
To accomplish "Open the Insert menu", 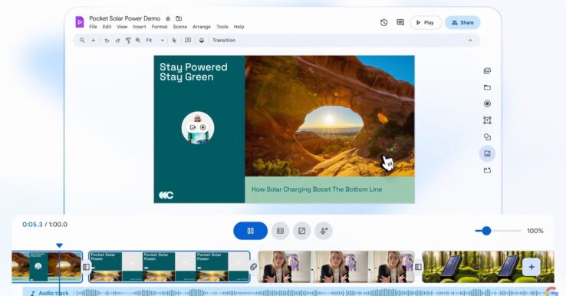I will point(140,27).
